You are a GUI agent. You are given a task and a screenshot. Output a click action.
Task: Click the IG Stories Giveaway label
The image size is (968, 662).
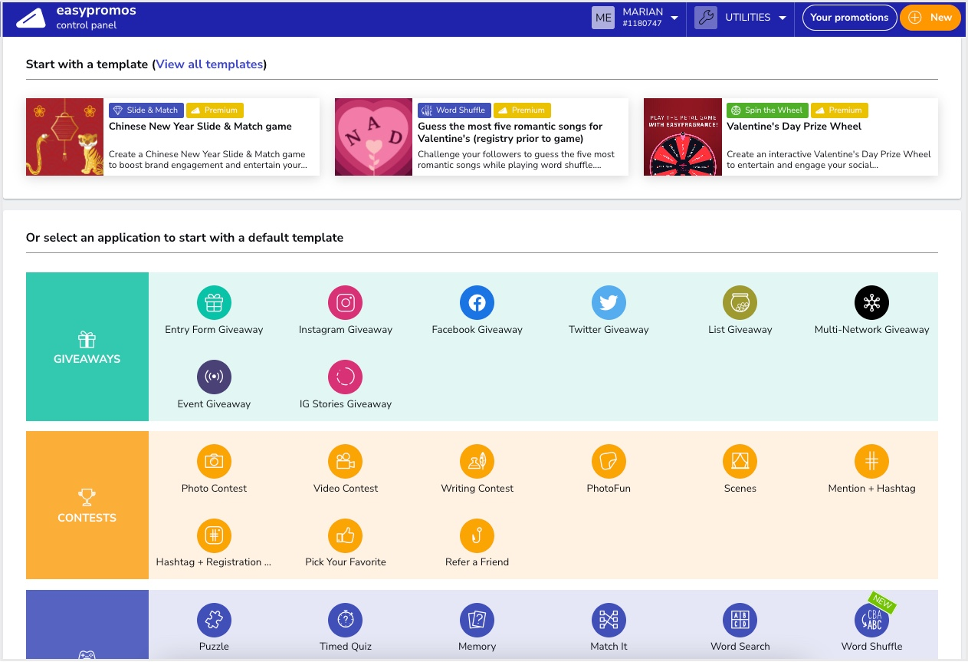point(346,404)
